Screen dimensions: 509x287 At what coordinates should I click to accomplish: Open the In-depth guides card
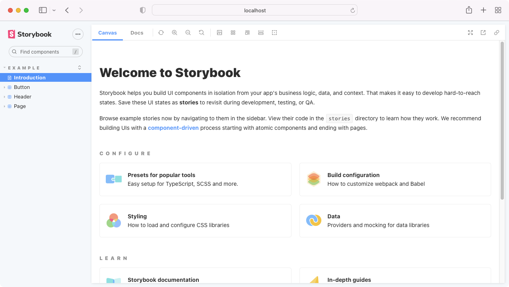tap(395, 275)
